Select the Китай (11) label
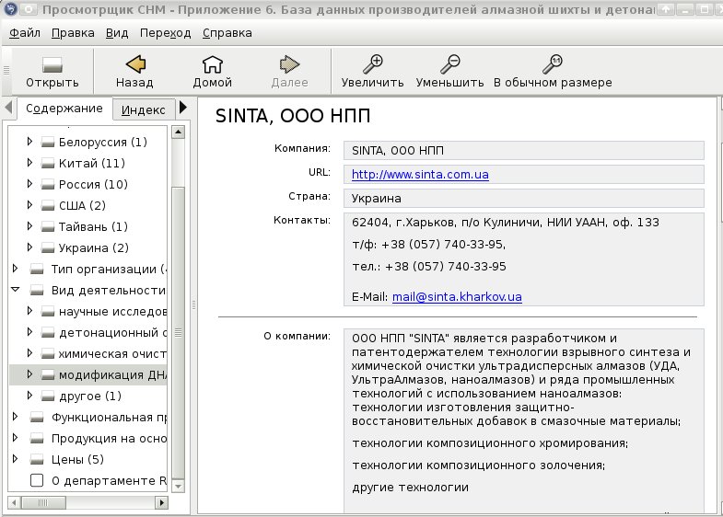The image size is (723, 517). coord(92,164)
